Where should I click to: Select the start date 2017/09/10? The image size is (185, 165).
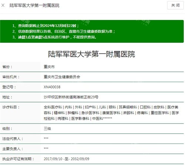click(x=53, y=159)
